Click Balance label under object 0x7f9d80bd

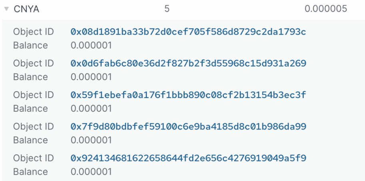pyautogui.click(x=30, y=140)
